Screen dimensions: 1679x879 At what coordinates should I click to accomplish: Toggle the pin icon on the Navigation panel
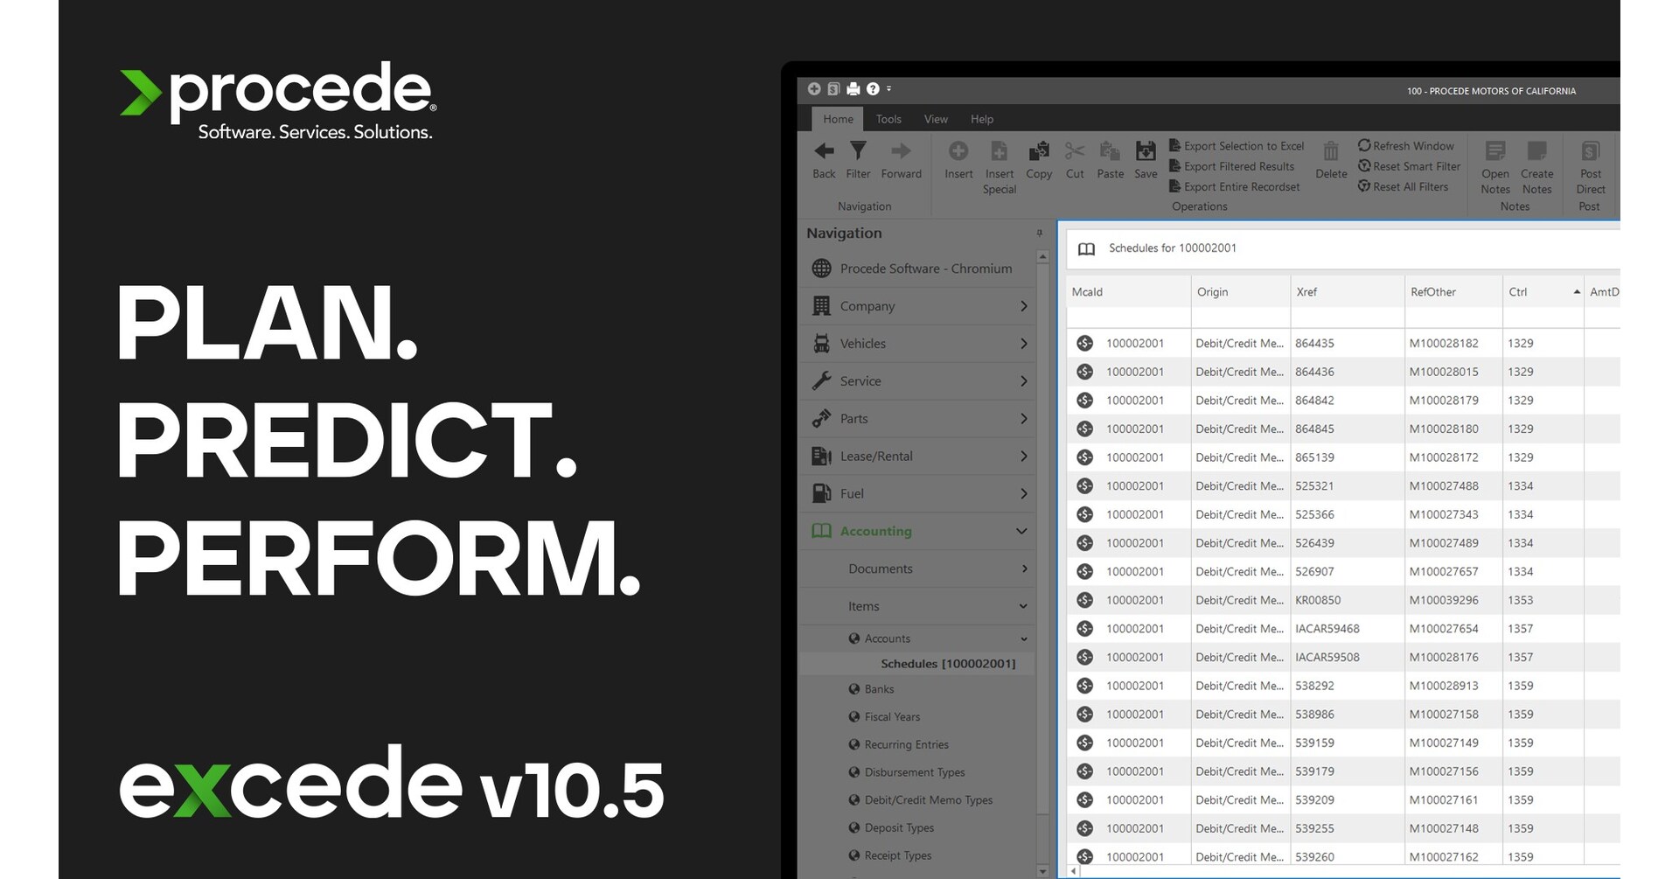1038,233
